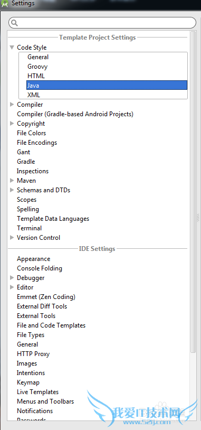Open Schemas and DTDs settings
This screenshot has width=201, height=430.
[x=44, y=190]
